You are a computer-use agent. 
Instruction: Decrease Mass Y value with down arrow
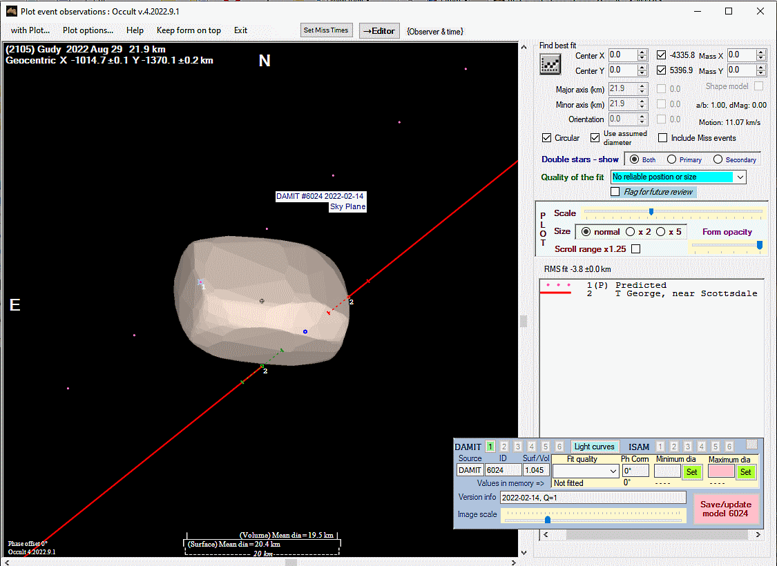pyautogui.click(x=761, y=73)
